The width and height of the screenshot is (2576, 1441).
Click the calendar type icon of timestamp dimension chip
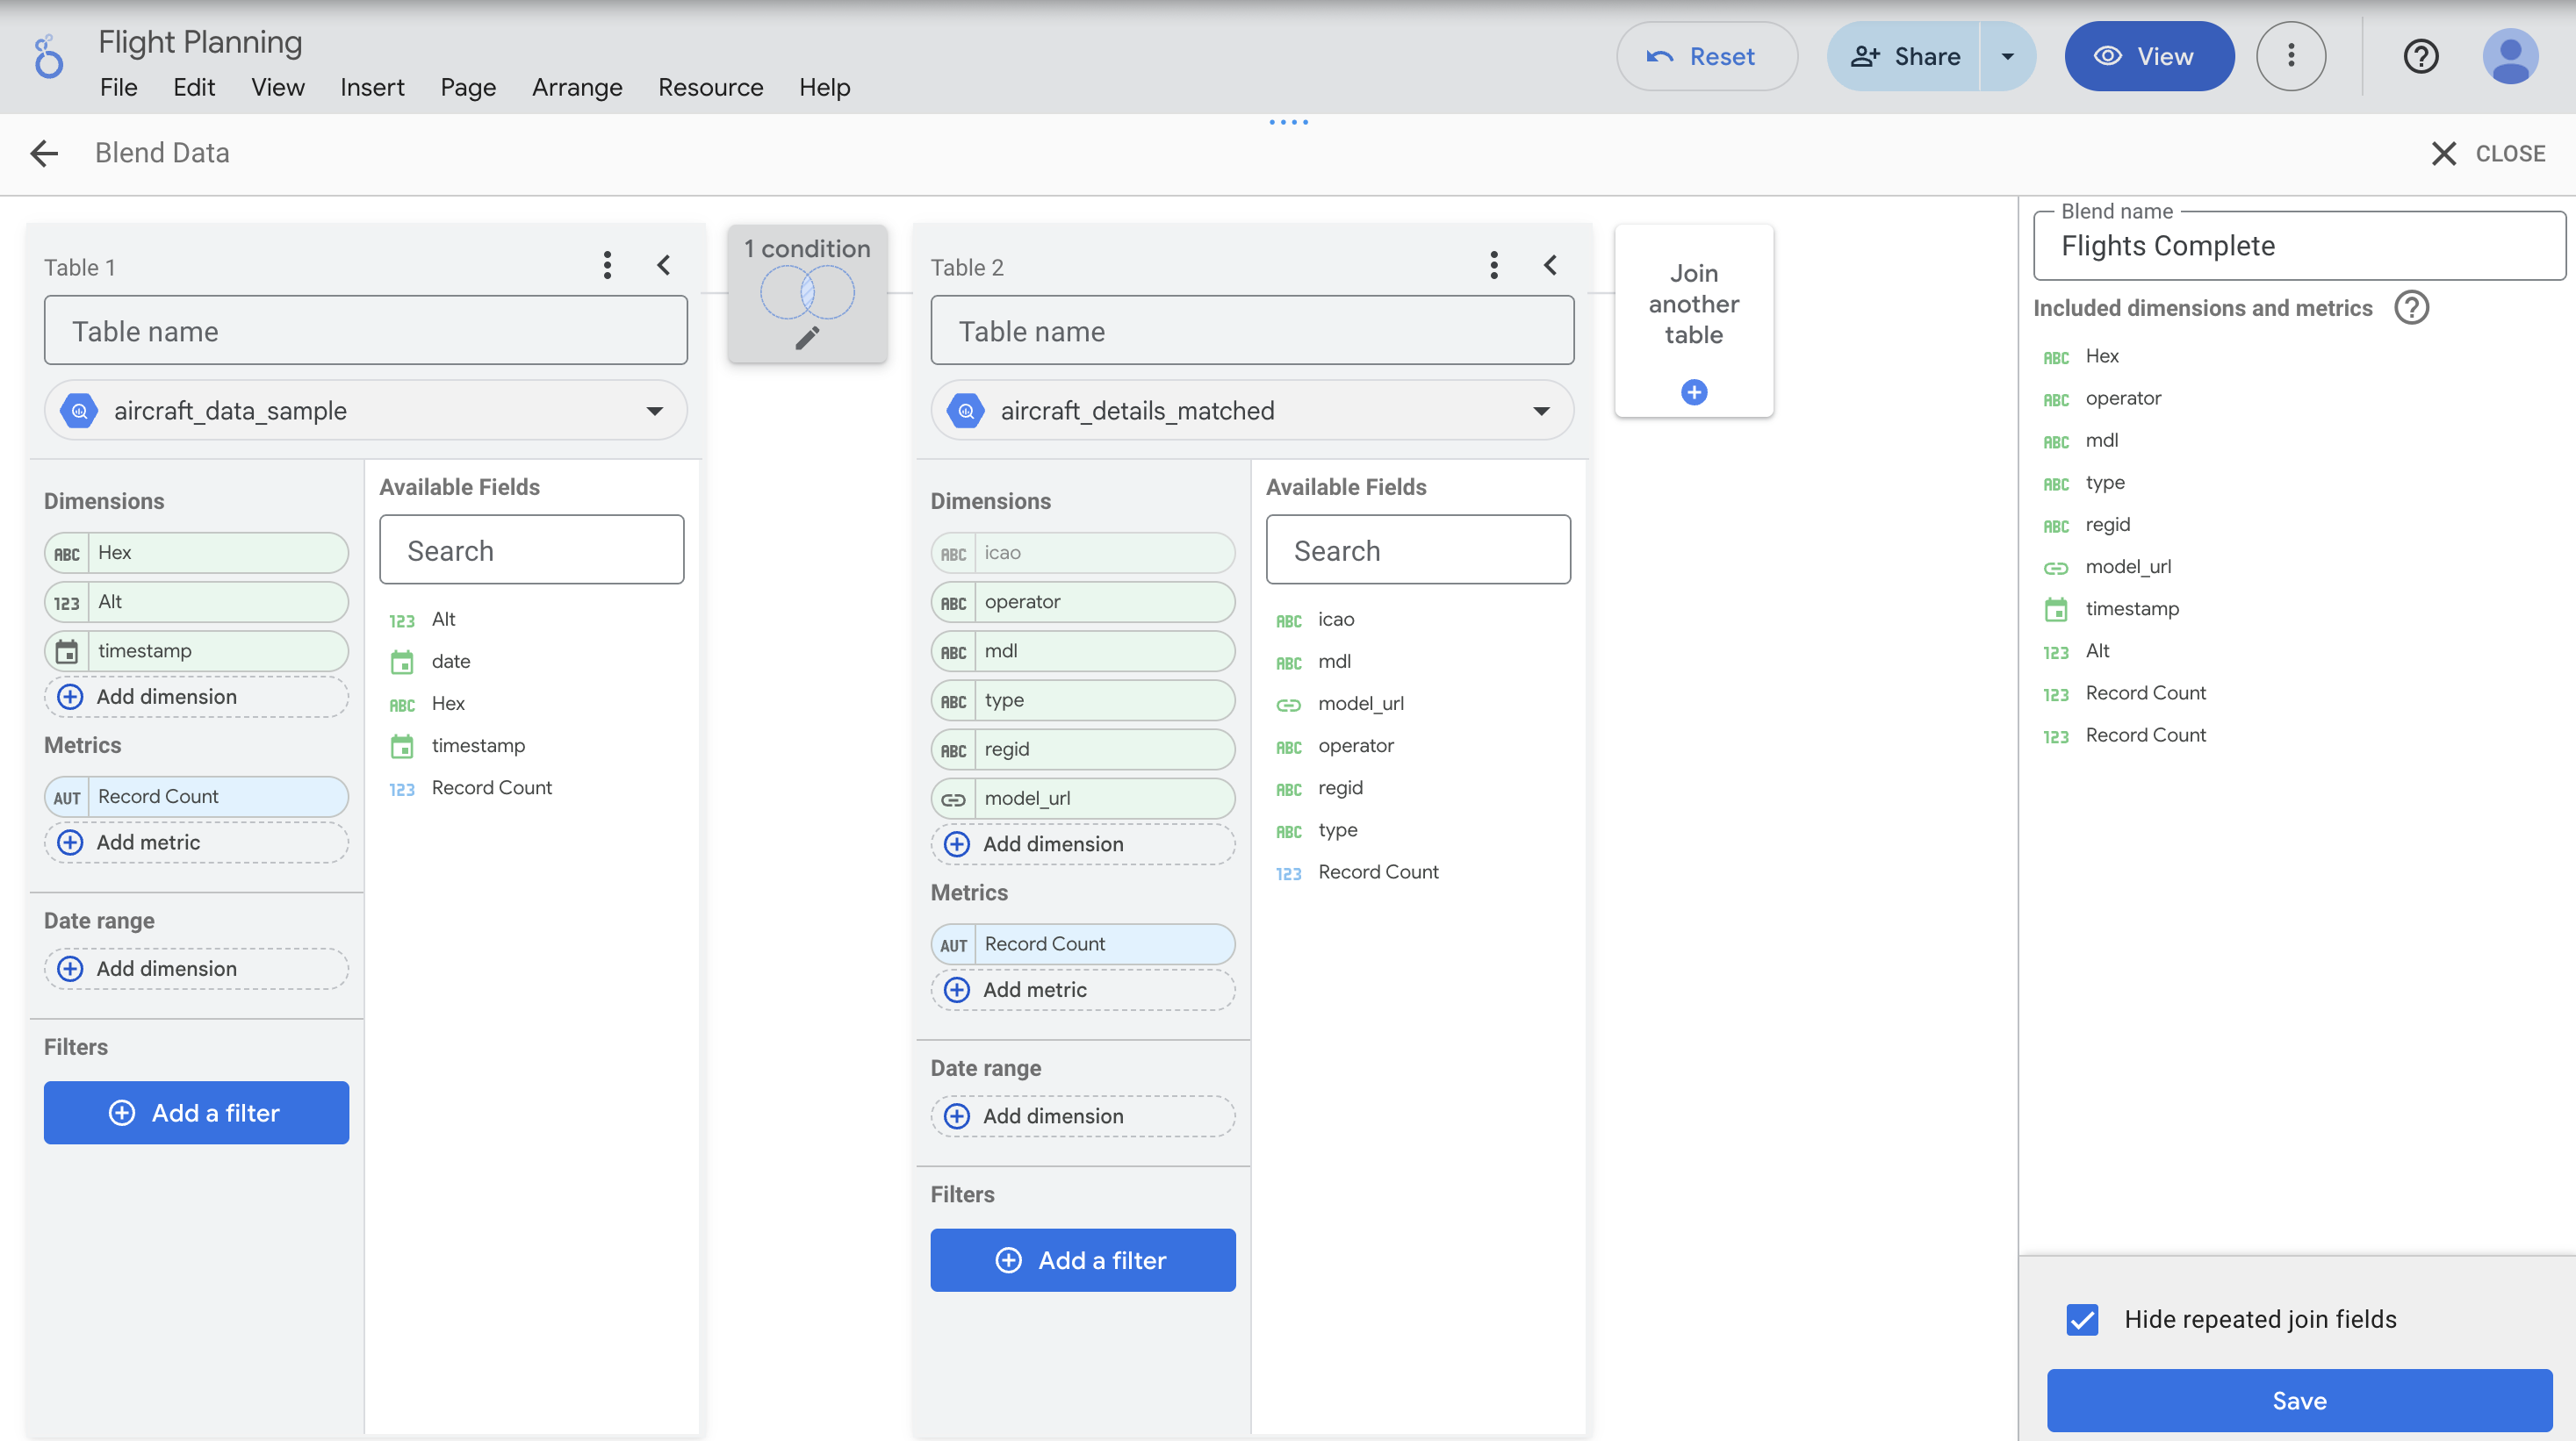pos(67,651)
